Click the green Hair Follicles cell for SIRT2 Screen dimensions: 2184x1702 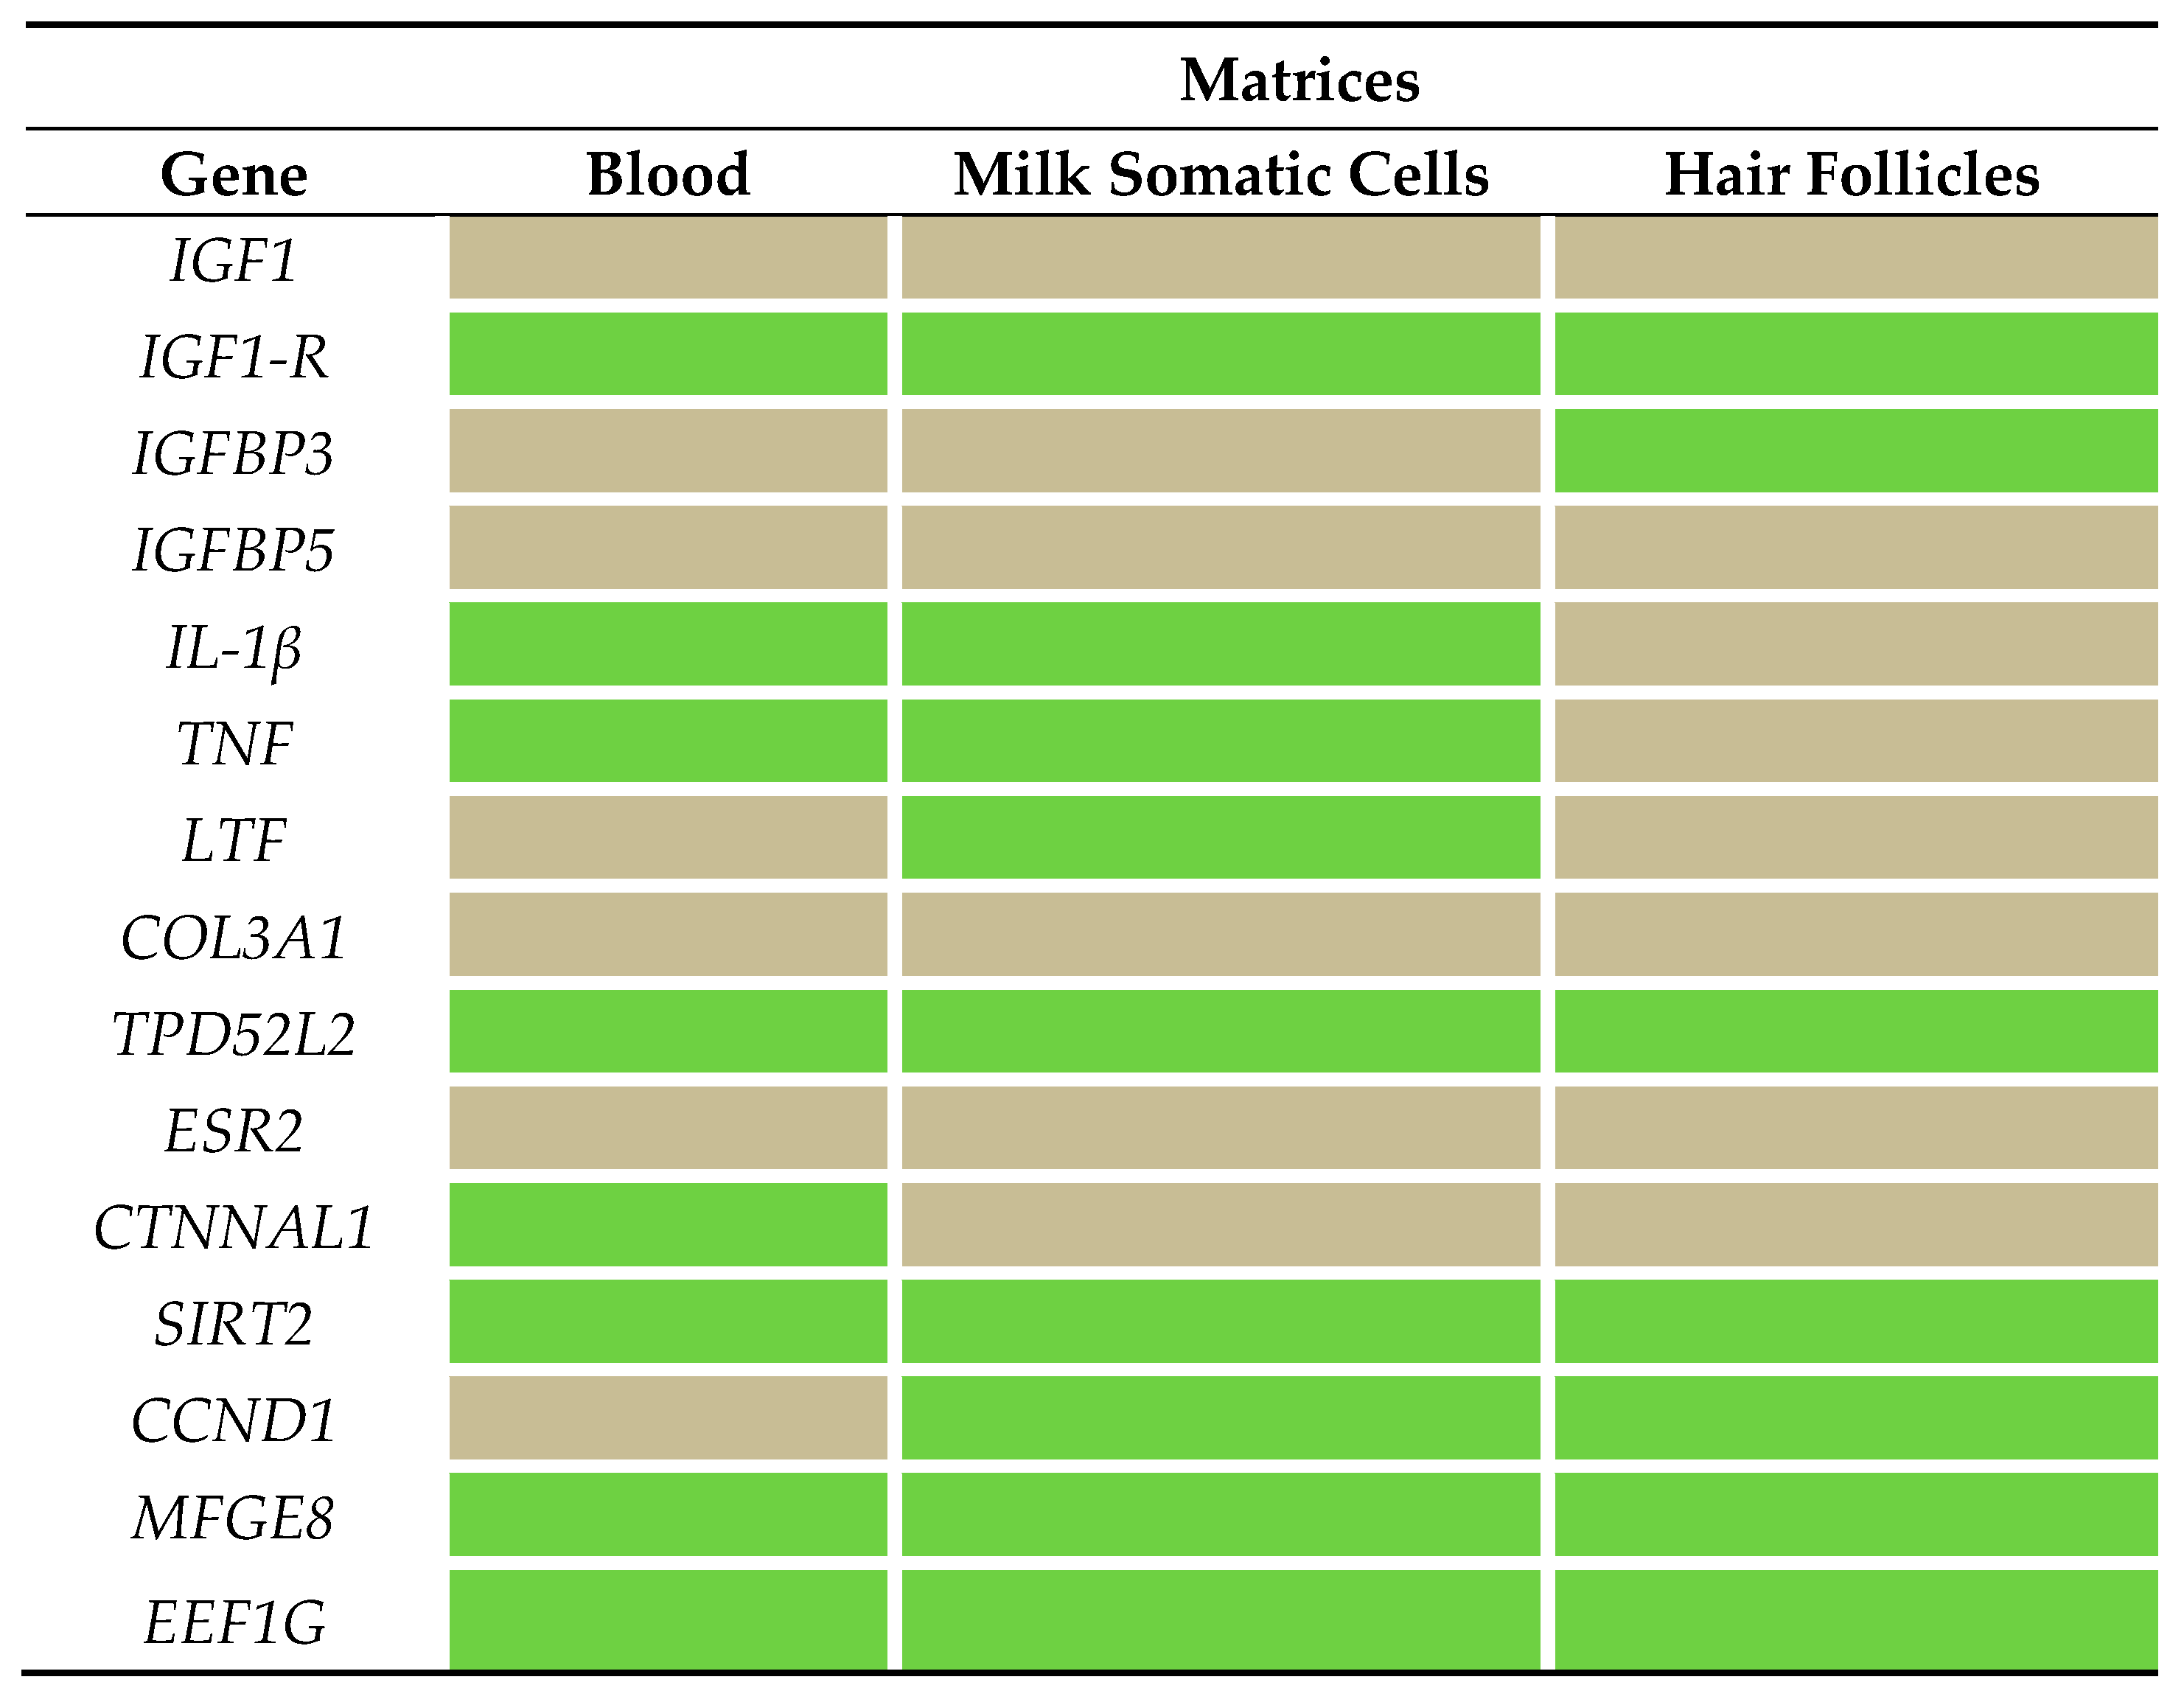pos(1856,1321)
